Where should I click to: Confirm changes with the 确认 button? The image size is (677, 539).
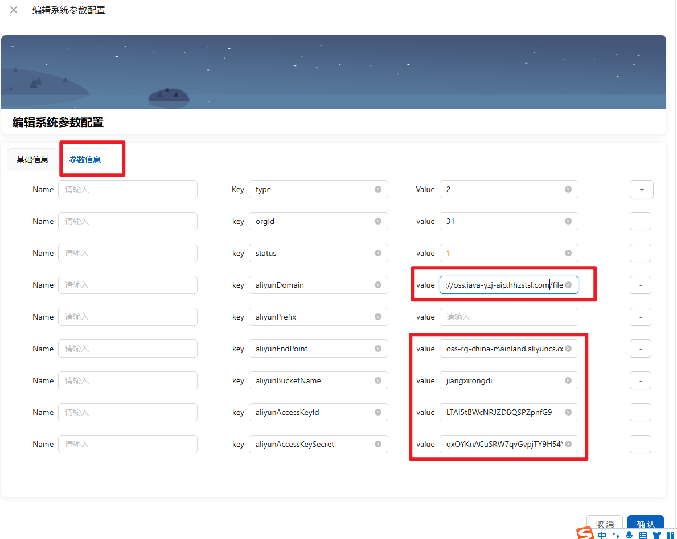coord(646,524)
